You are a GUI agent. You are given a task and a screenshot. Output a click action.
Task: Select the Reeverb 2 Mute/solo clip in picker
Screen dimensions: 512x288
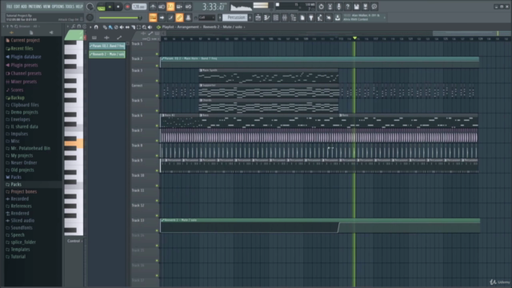(x=107, y=54)
